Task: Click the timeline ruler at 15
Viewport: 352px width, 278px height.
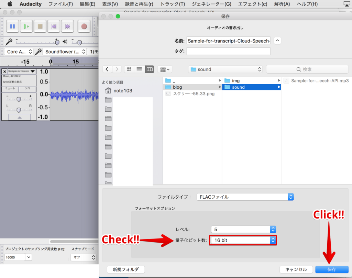Action: coord(75,62)
